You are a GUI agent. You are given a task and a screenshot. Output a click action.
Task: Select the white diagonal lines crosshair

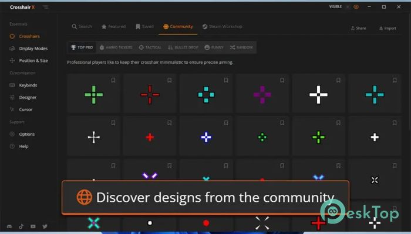tap(262, 223)
